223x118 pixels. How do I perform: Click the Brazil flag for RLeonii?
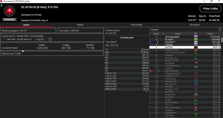[x=196, y=39]
